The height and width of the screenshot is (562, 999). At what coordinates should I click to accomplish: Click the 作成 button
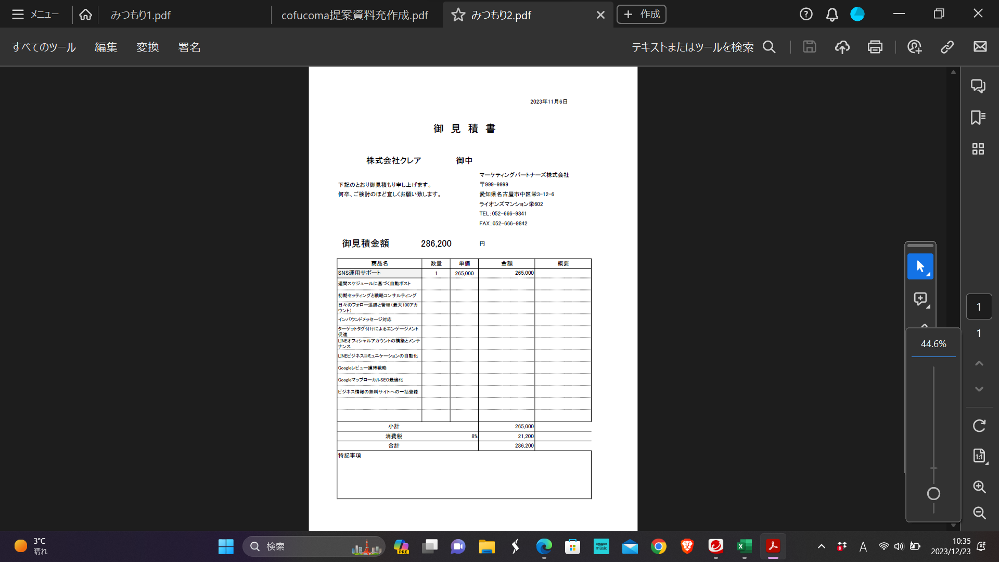tap(642, 15)
